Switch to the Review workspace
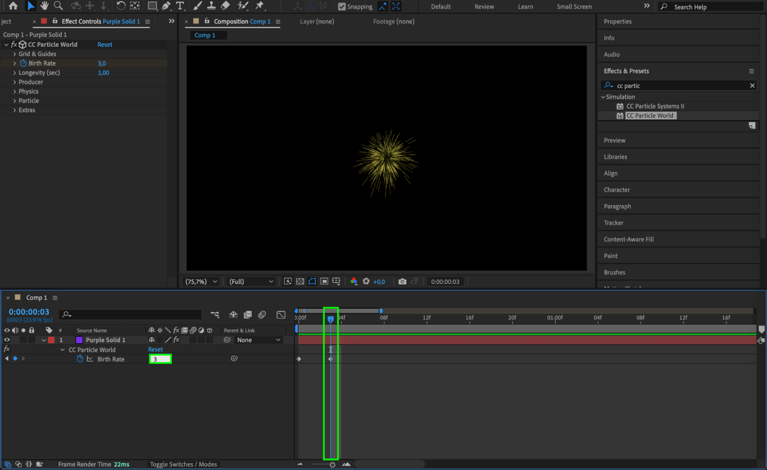This screenshot has height=470, width=767. click(x=484, y=7)
